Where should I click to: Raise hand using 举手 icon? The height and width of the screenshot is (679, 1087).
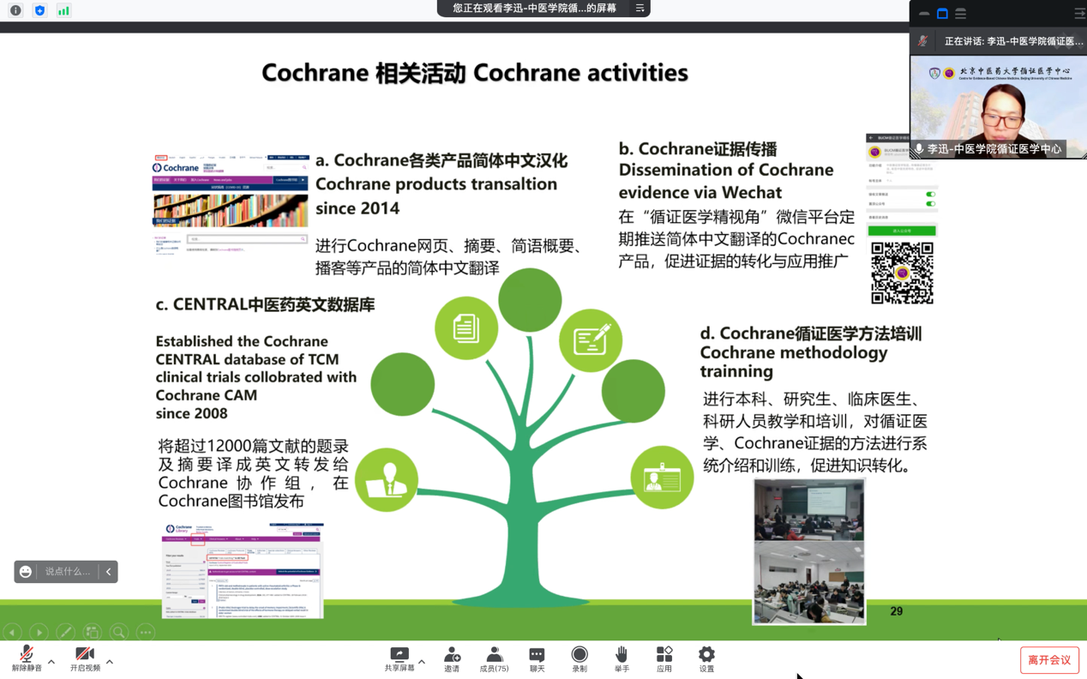(622, 658)
